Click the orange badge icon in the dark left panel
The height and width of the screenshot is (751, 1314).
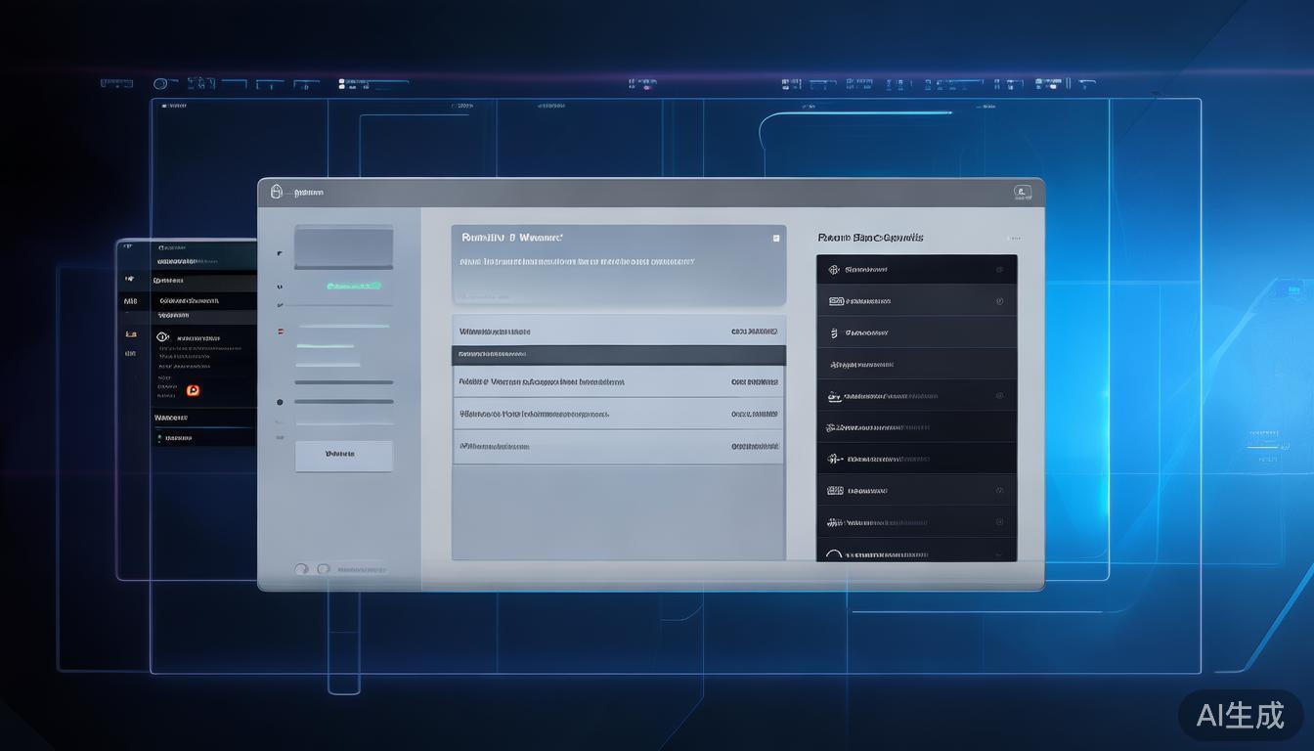[x=193, y=390]
